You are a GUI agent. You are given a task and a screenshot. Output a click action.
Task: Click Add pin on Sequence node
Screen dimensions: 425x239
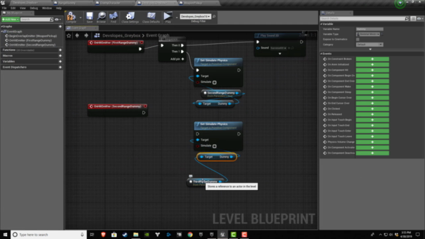177,59
